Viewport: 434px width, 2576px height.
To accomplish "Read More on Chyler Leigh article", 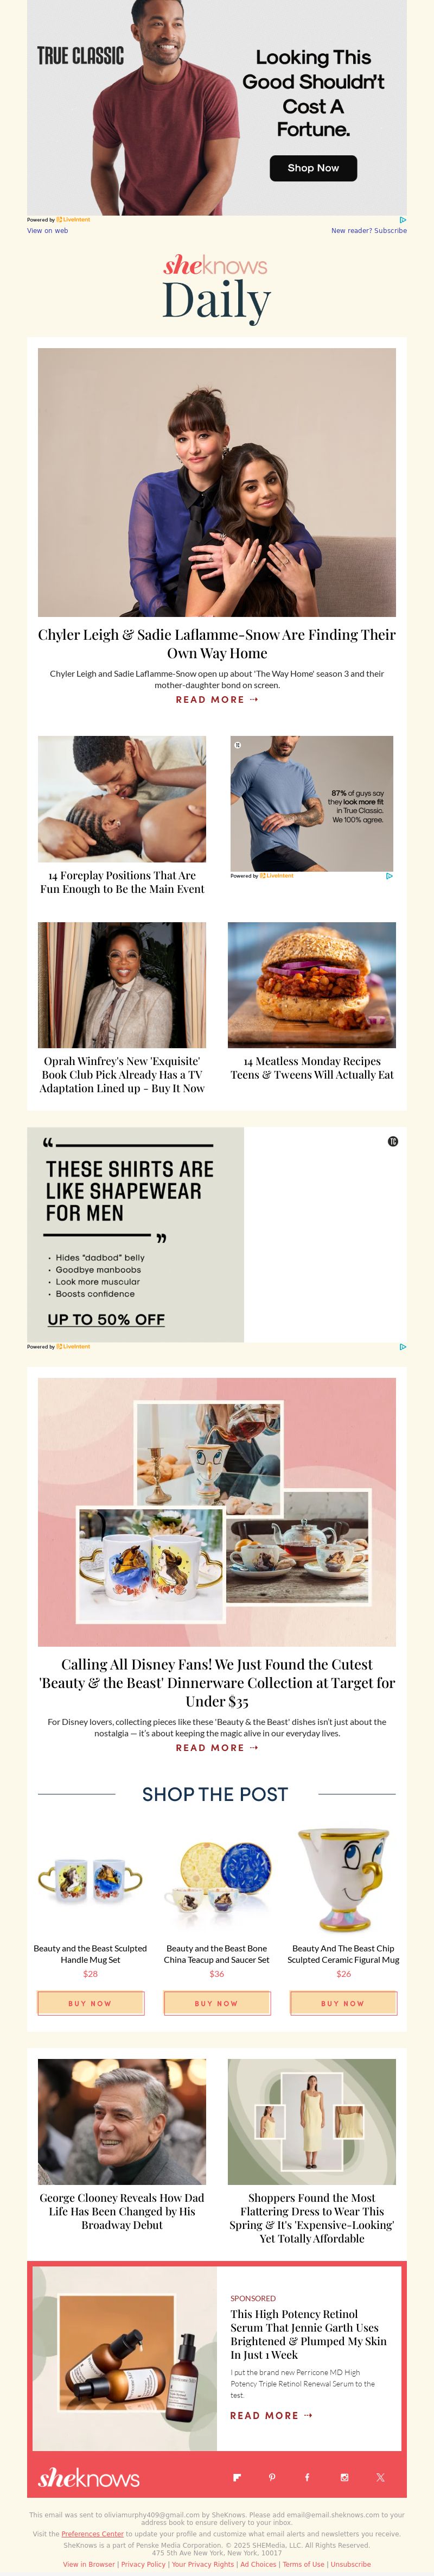I will (x=217, y=700).
